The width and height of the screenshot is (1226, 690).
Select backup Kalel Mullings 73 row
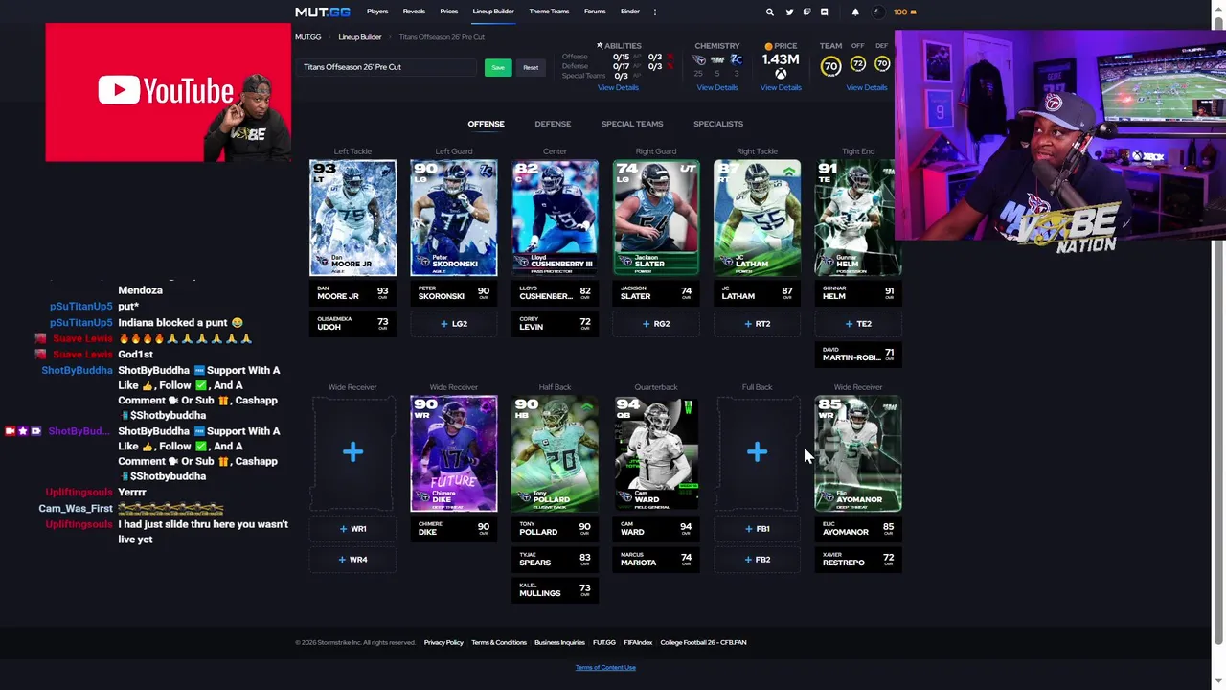coord(555,590)
